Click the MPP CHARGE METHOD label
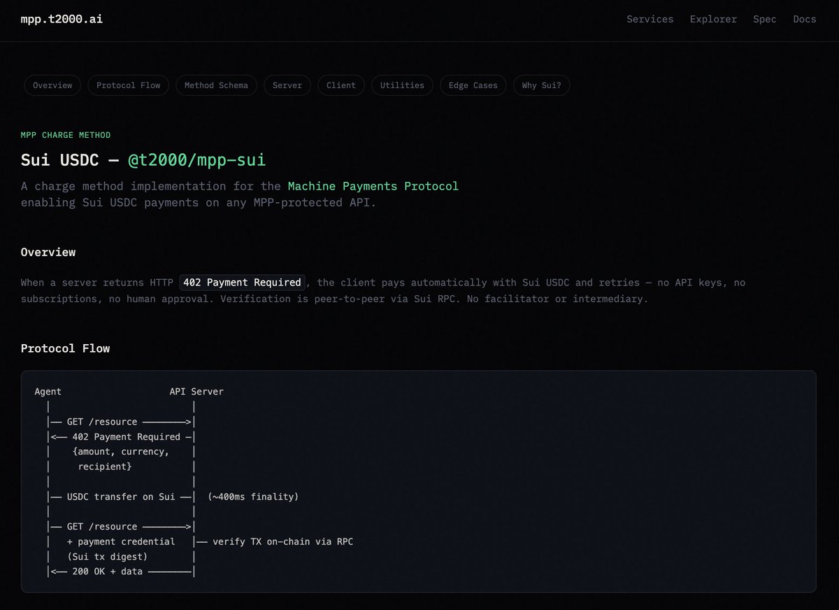The image size is (839, 610). [66, 135]
